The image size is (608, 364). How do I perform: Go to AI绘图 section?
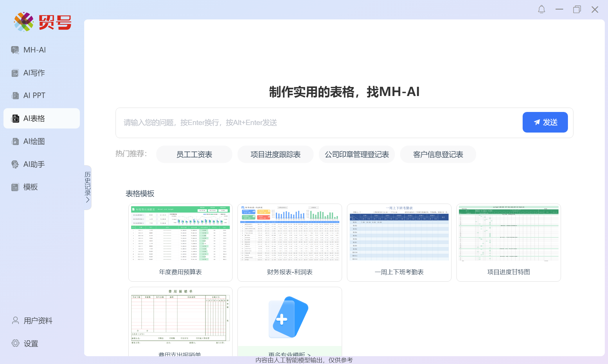tap(42, 141)
